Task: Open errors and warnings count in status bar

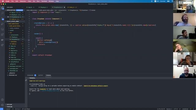Action: tap(18, 109)
